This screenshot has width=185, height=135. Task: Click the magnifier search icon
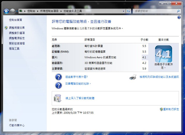pyautogui.click(x=178, y=11)
